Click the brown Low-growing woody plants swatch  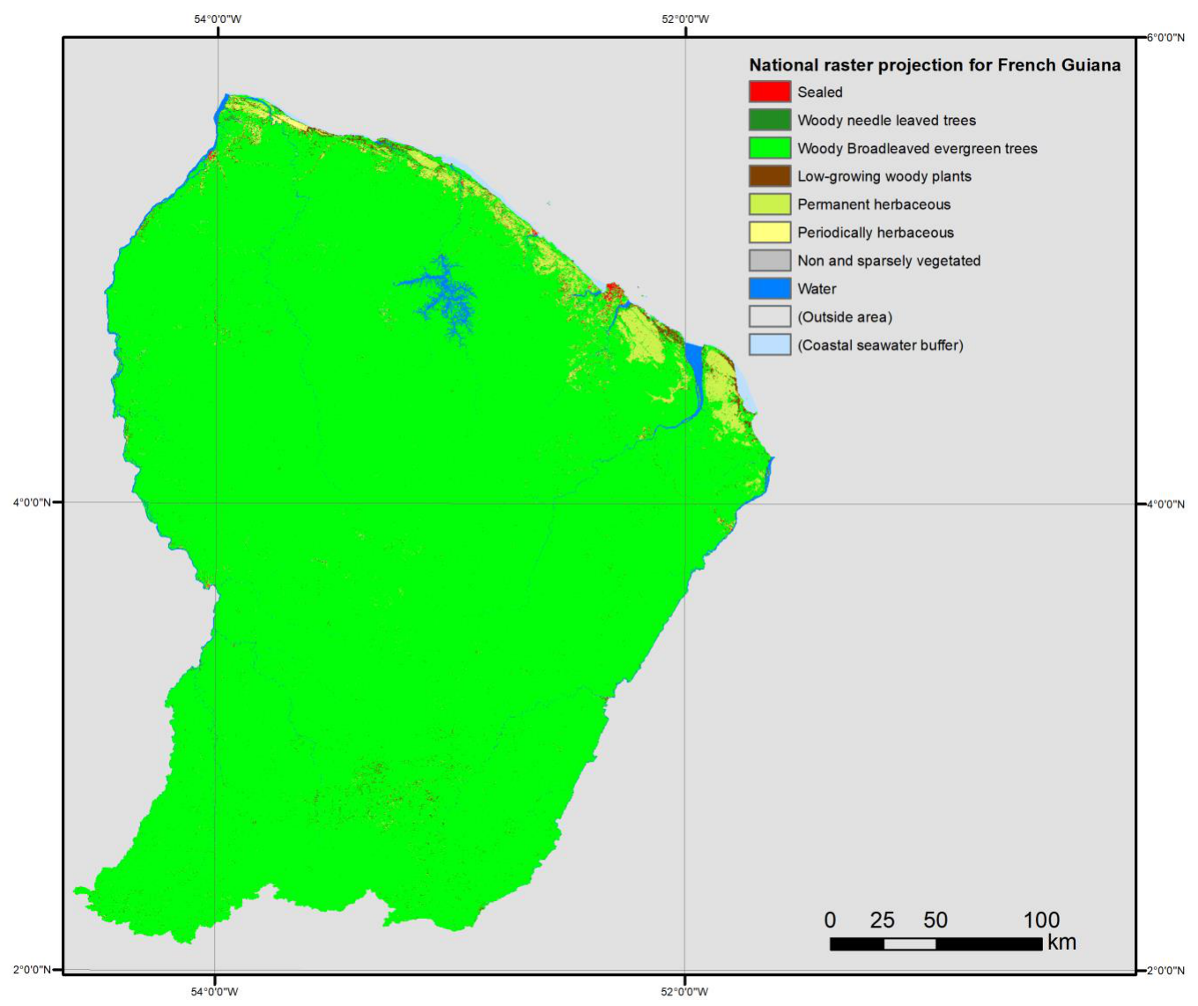pos(769,176)
